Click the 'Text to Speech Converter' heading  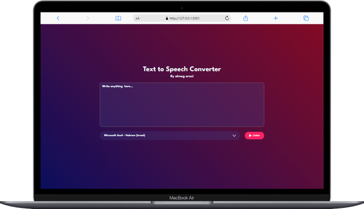(x=182, y=69)
